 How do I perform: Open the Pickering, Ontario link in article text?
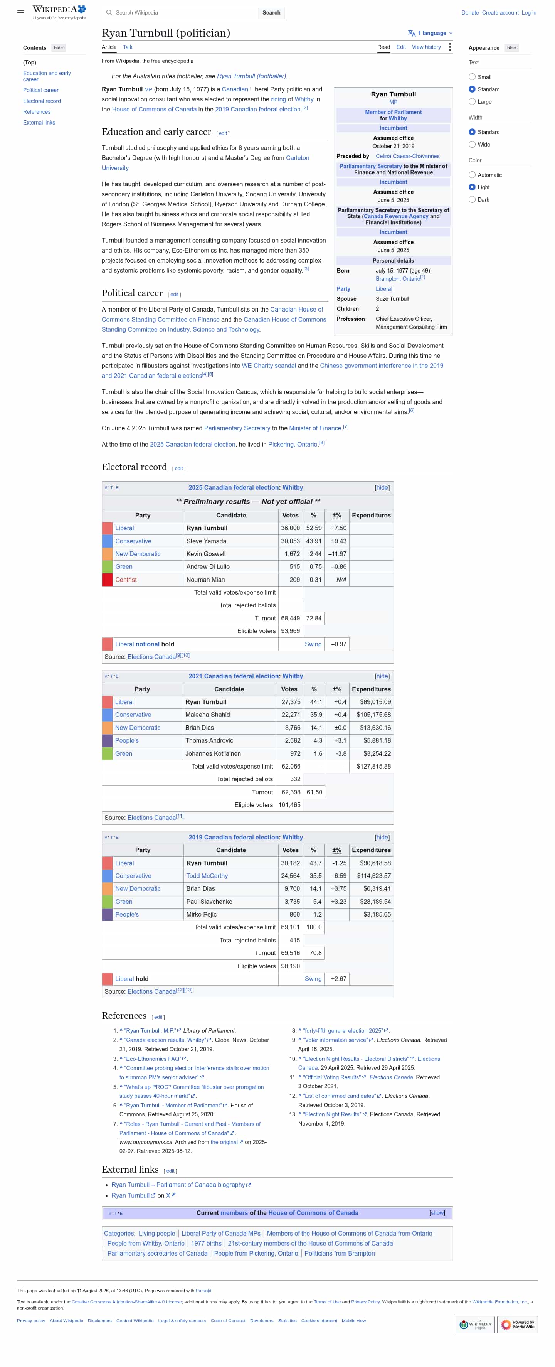pos(293,445)
